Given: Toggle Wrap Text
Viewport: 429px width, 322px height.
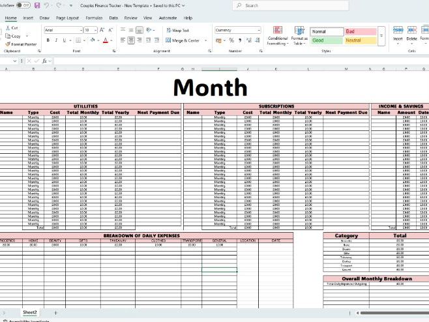Looking at the screenshot, I should pyautogui.click(x=177, y=30).
